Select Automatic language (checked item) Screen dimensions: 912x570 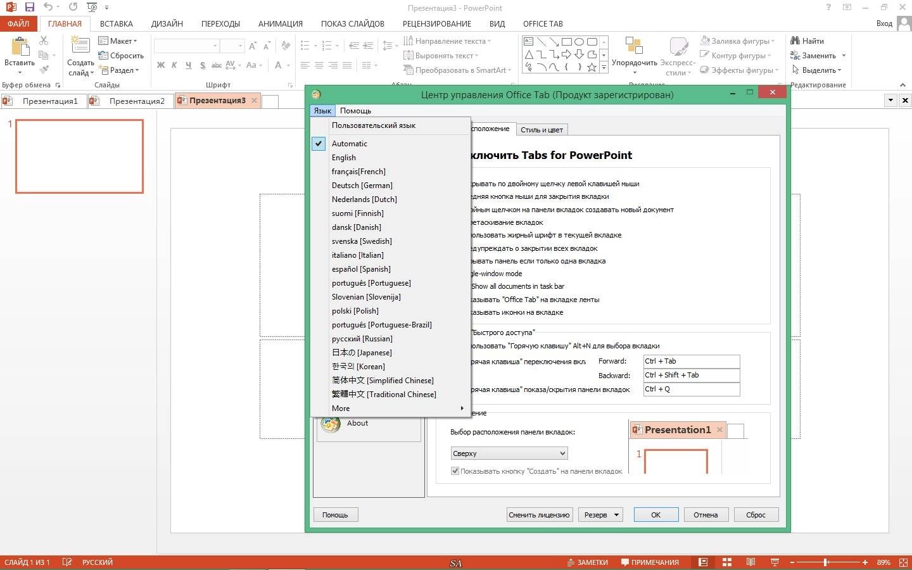click(390, 144)
